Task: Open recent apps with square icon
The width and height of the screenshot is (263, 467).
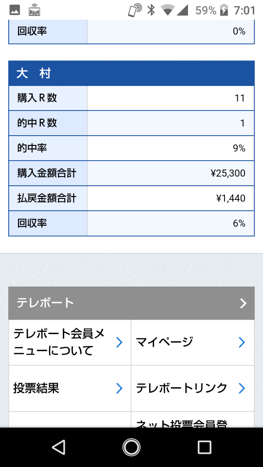Action: [x=204, y=448]
